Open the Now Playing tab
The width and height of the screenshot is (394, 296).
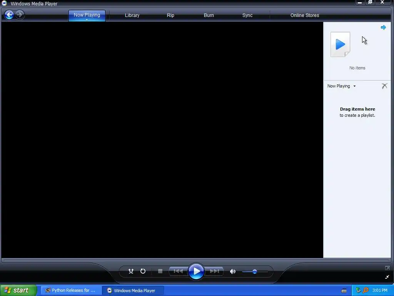pyautogui.click(x=87, y=15)
